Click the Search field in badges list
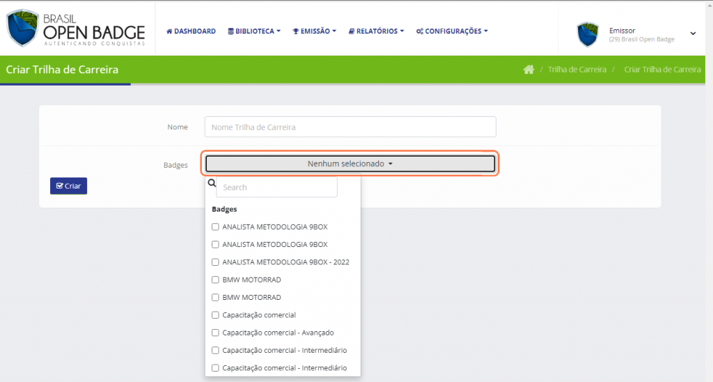The height and width of the screenshot is (382, 713). [276, 187]
